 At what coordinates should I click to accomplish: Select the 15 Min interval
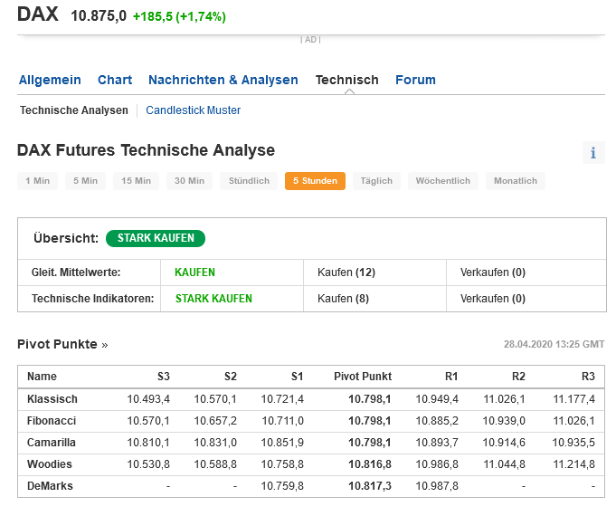(136, 181)
